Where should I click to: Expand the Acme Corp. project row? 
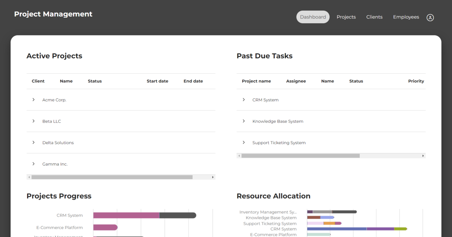click(x=34, y=100)
